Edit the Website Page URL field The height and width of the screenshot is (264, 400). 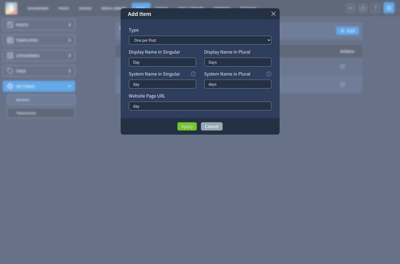click(x=200, y=106)
